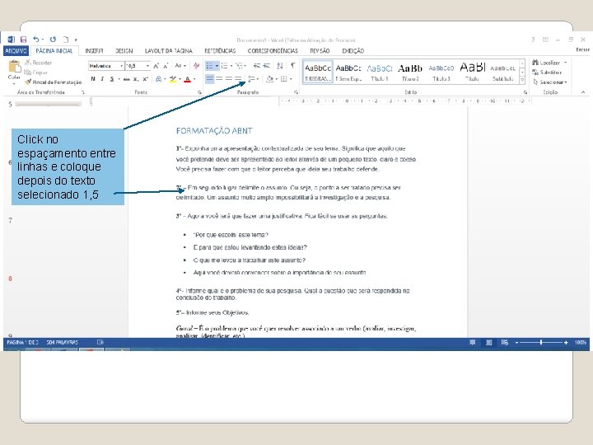Apply the Sem Espaçamento style
The image size is (593, 445).
coord(348,72)
